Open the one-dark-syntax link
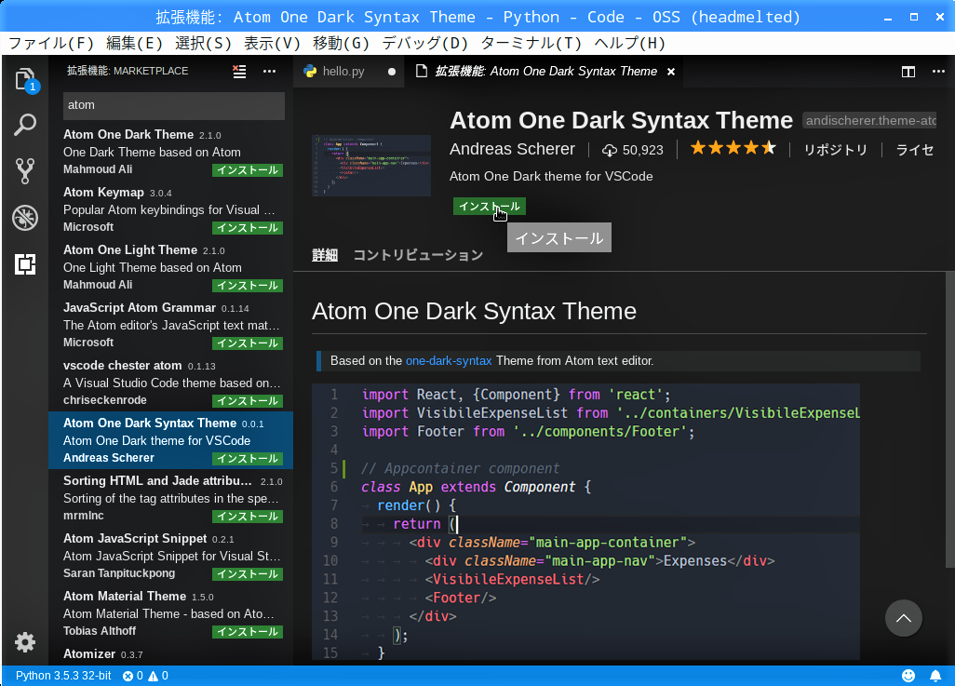Screen dimensions: 955x686 pyautogui.click(x=449, y=360)
